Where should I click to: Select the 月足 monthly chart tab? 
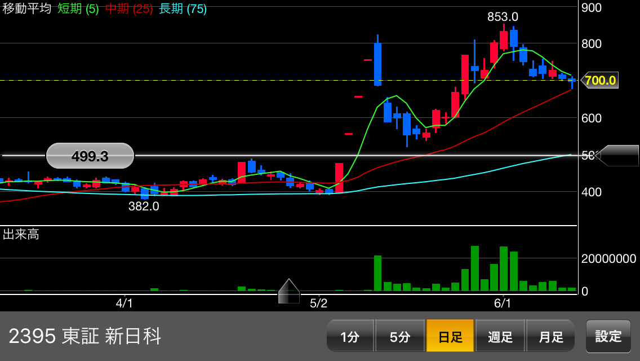point(550,336)
